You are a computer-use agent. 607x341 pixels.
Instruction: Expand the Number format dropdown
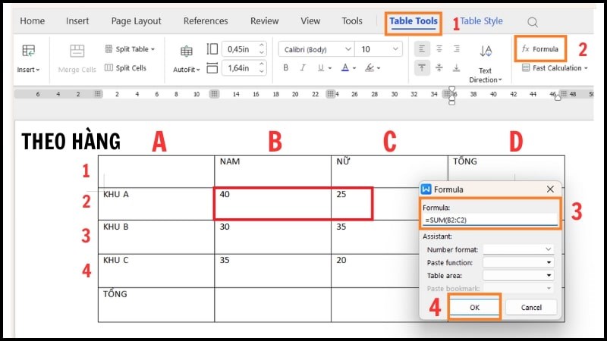tap(518, 249)
